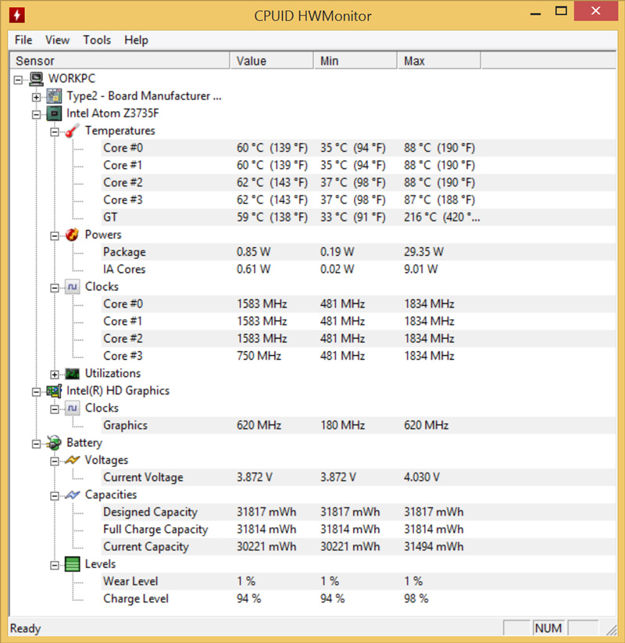Collapse the Temperatures section

53,131
